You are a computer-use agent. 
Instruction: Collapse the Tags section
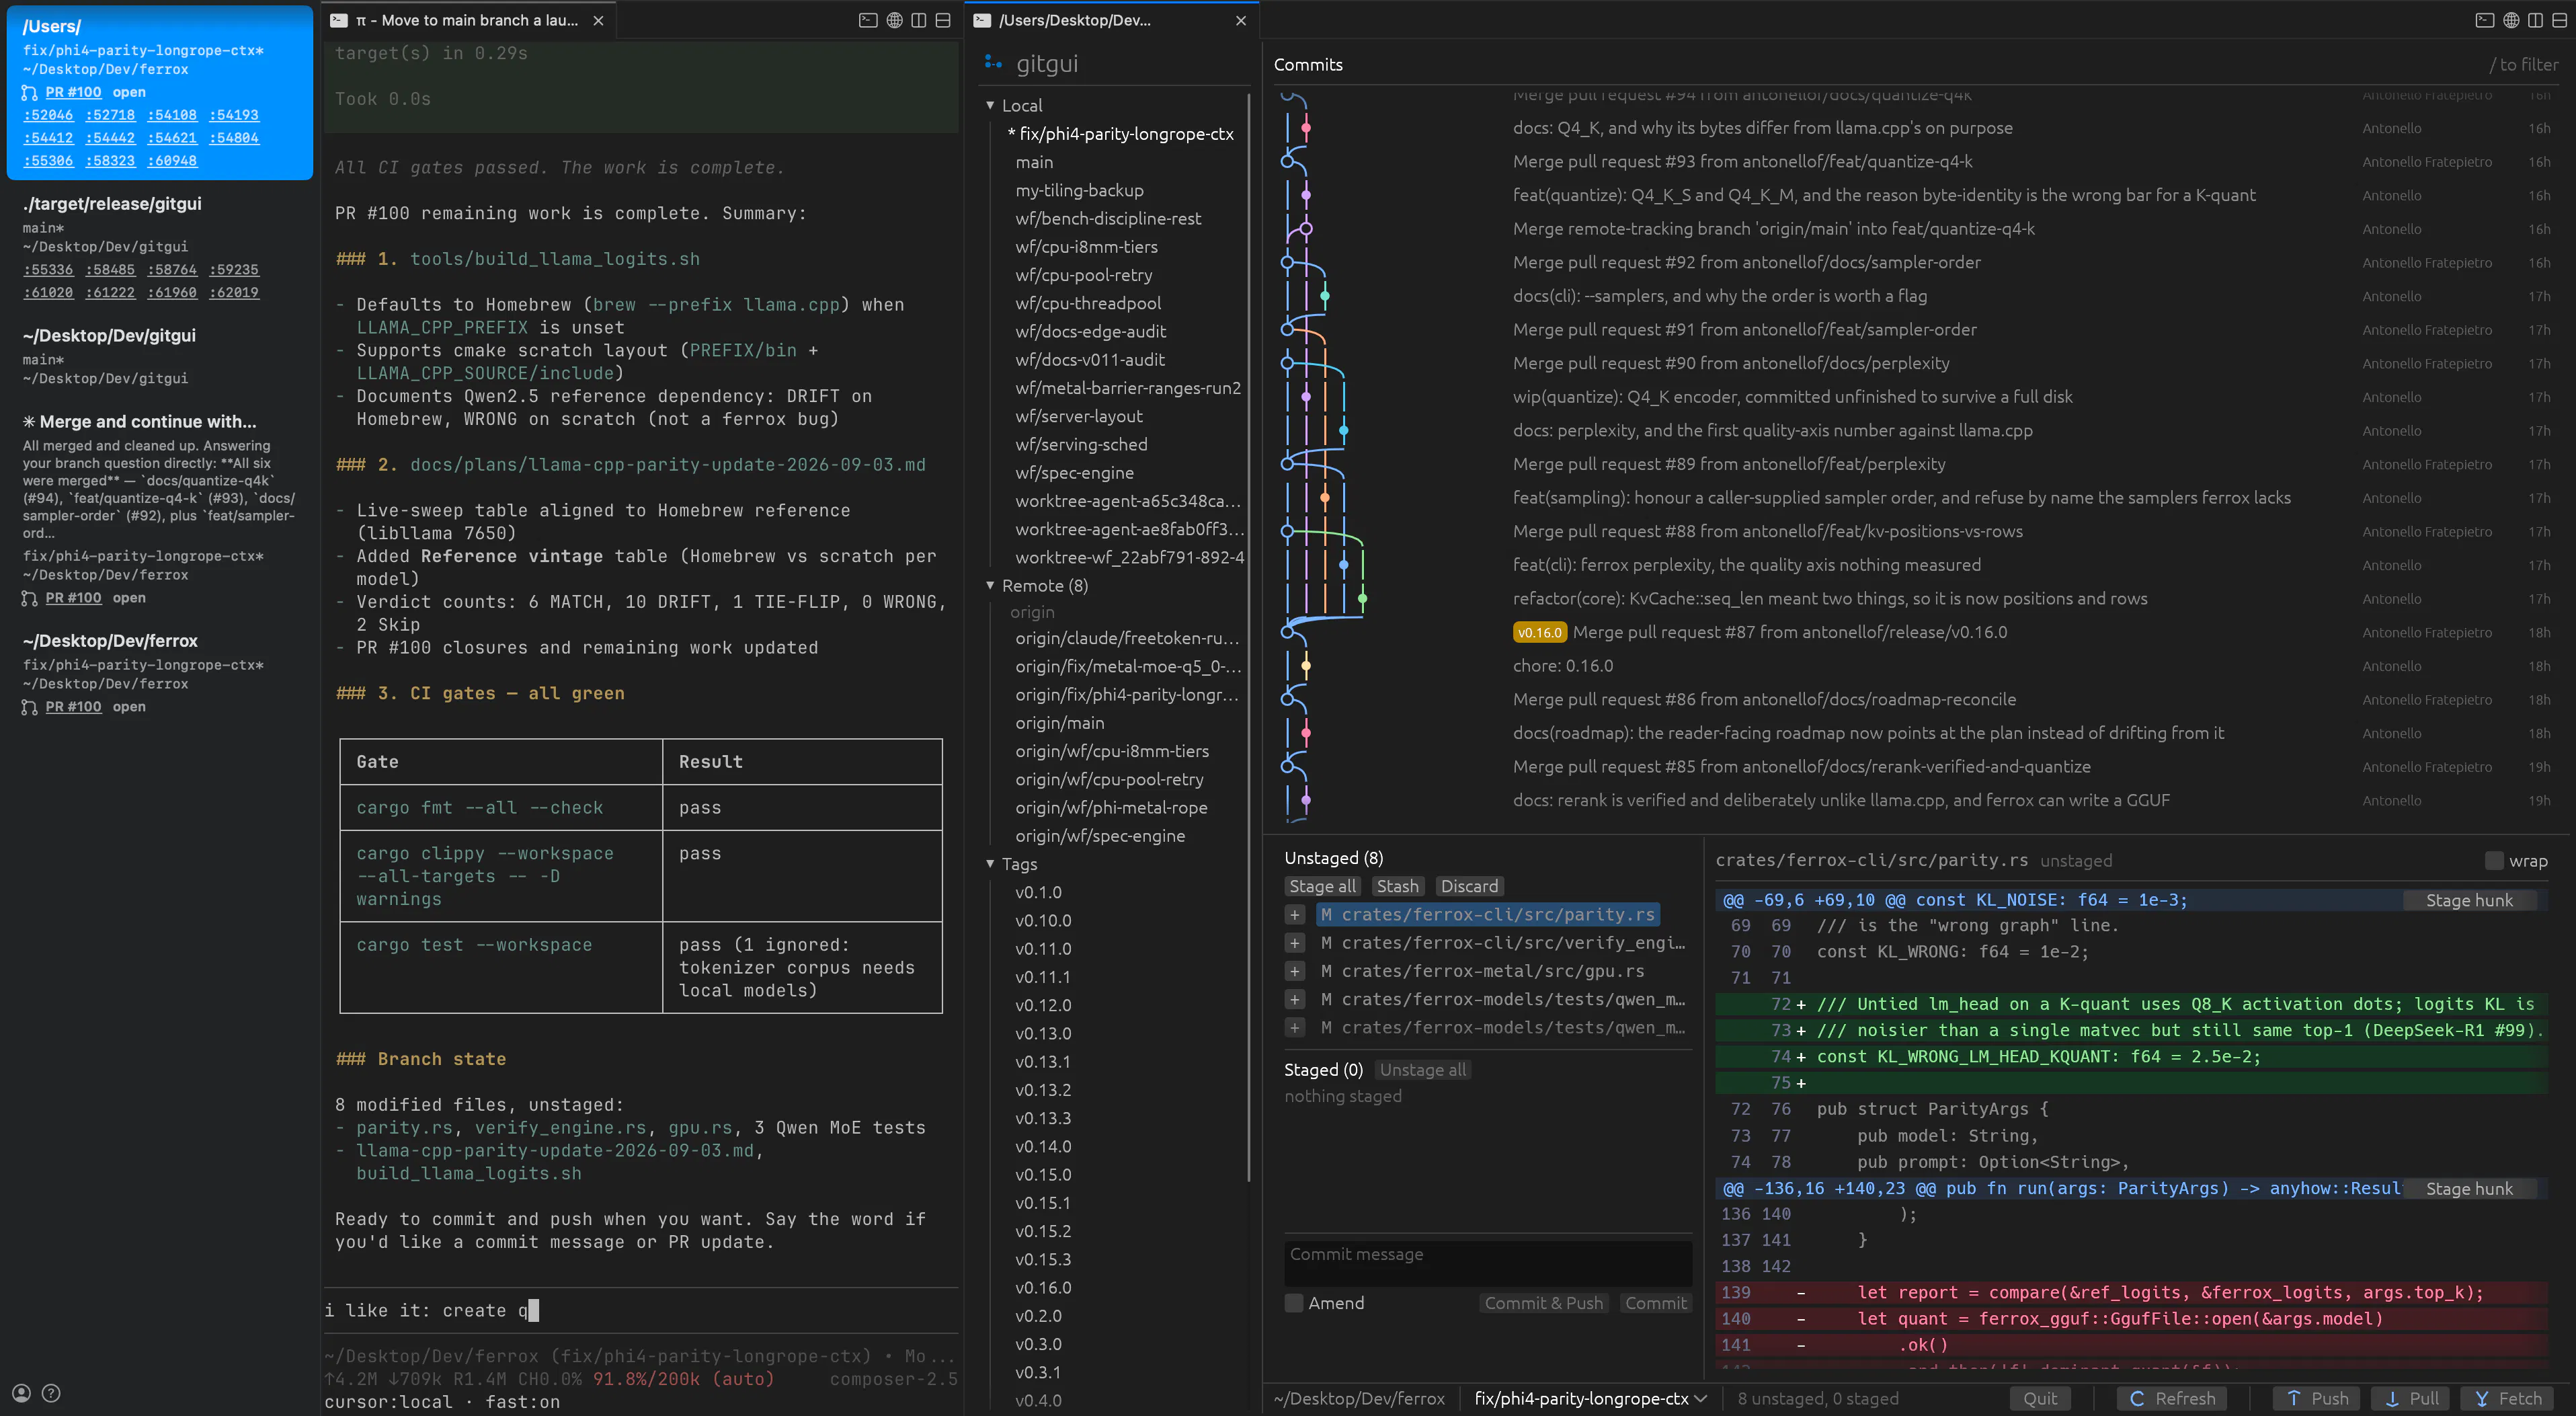point(990,863)
